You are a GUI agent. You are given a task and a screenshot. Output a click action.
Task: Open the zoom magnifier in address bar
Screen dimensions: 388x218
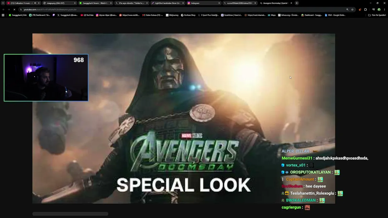[x=347, y=9]
